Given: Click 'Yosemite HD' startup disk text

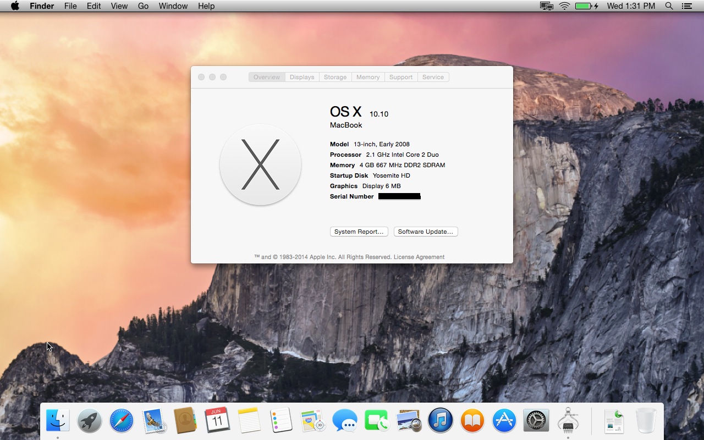Looking at the screenshot, I should tap(392, 175).
